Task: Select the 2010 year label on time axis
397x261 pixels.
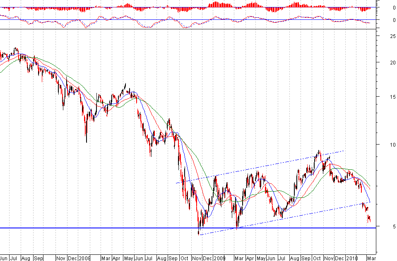Action: click(352, 258)
